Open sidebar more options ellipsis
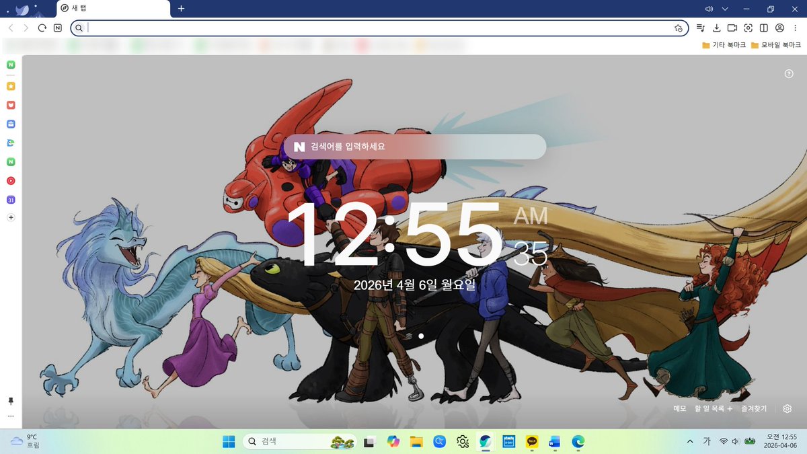 [x=11, y=416]
